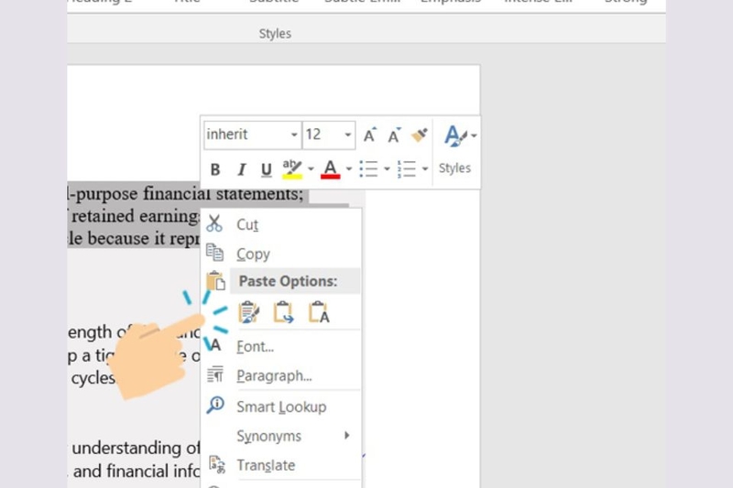This screenshot has width=733, height=488.
Task: Open the Styles gallery icon in mini toolbar
Action: pyautogui.click(x=455, y=136)
